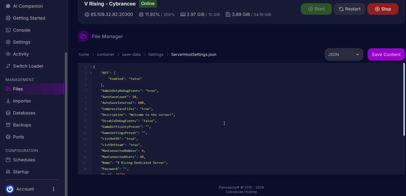Navigate to container in breadcrumb
The height and width of the screenshot is (196, 406).
[x=105, y=55]
